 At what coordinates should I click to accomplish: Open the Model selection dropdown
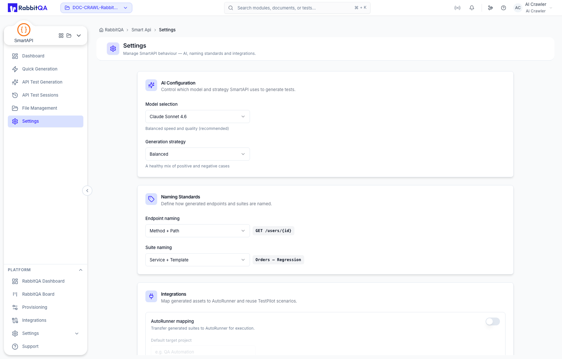point(198,117)
